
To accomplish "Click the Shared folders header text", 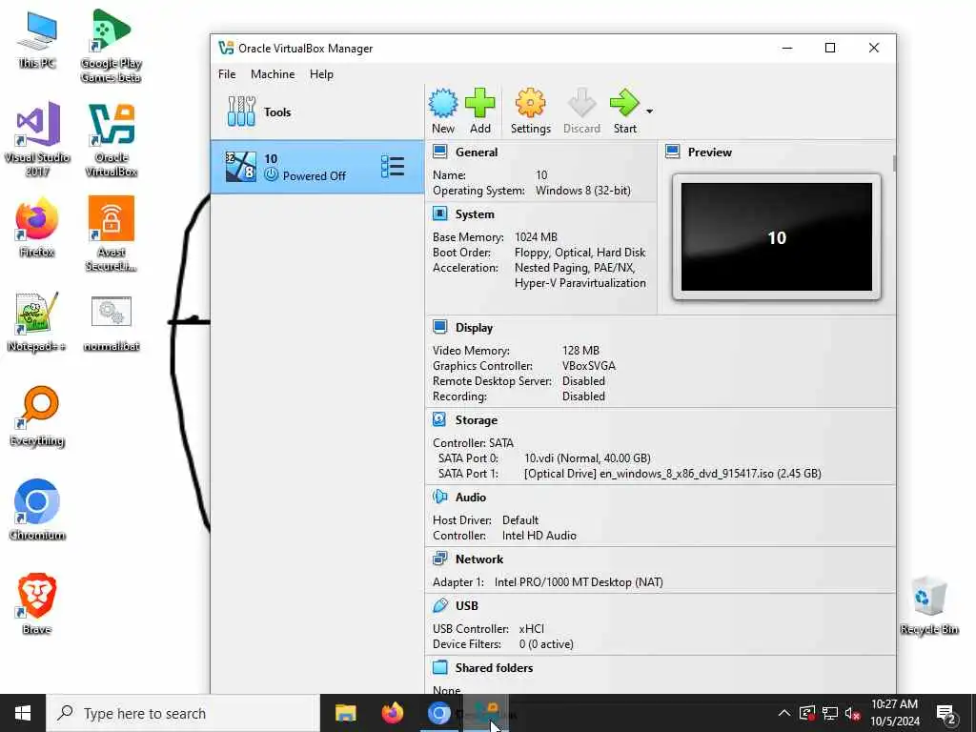I will click(x=495, y=668).
